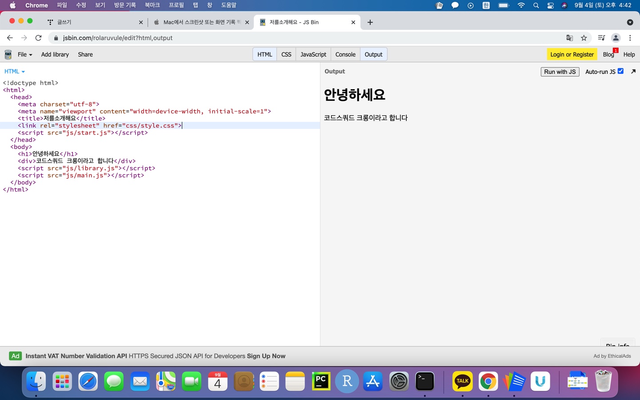Image resolution: width=640 pixels, height=400 pixels.
Task: Click the JS Bin logo icon
Action: (x=8, y=54)
